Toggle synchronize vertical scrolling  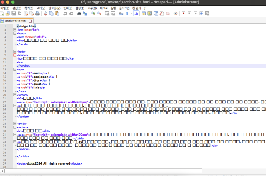107,14
